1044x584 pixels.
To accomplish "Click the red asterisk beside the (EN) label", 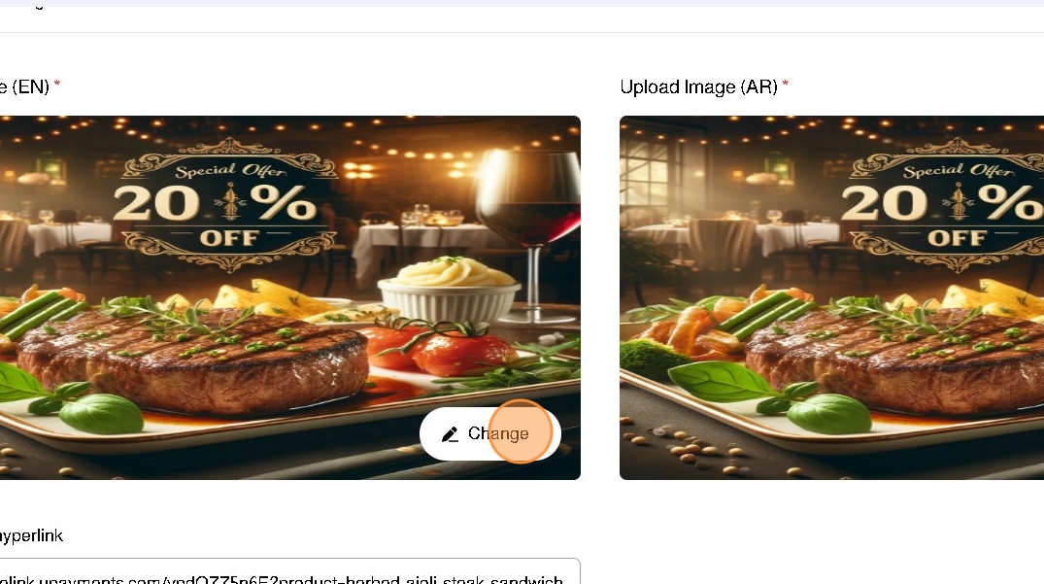I will pos(57,84).
